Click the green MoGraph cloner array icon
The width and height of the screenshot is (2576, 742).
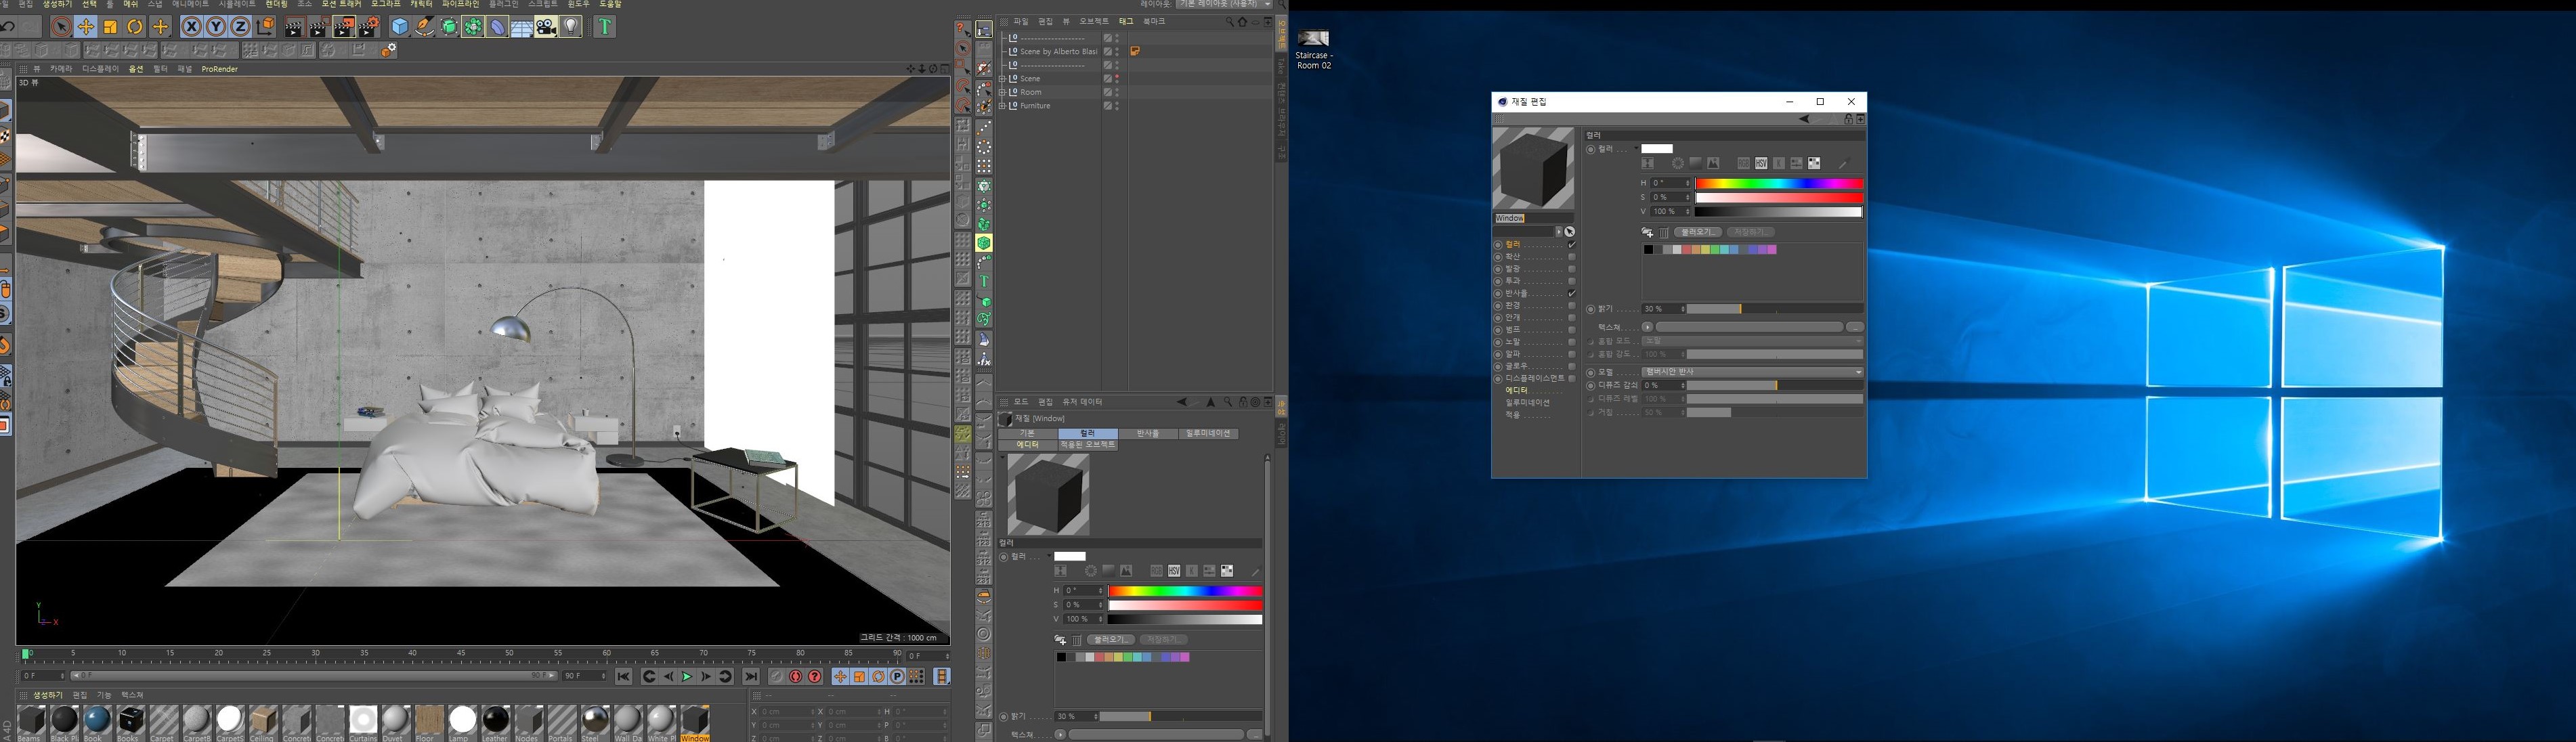point(473,27)
